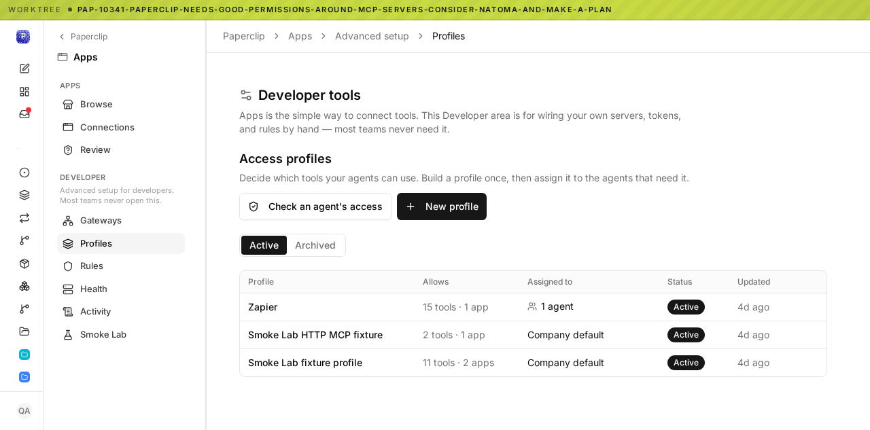This screenshot has width=870, height=430.
Task: Click the open folder icon in rail
Action: 24,332
